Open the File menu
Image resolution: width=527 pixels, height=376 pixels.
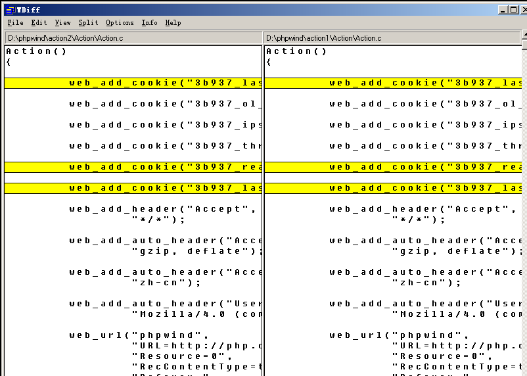(16, 22)
